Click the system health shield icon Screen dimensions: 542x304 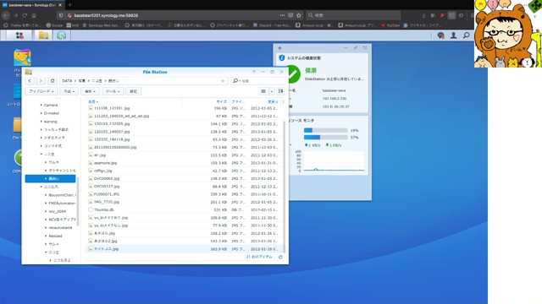click(282, 58)
